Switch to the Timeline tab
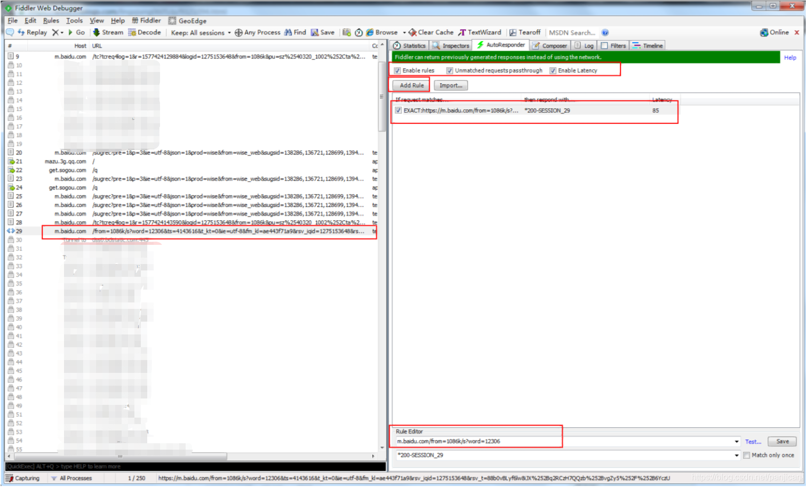 click(647, 46)
